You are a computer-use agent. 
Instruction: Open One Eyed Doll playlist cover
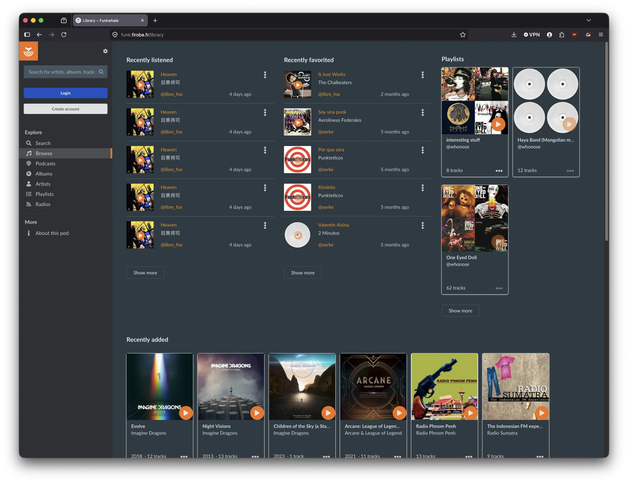tap(475, 218)
